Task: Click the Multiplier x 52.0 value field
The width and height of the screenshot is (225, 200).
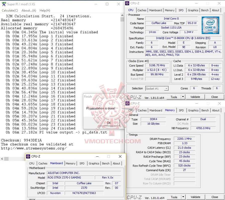Action: click(x=157, y=70)
